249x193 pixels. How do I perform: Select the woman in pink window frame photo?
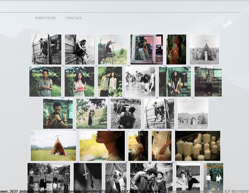(x=147, y=49)
